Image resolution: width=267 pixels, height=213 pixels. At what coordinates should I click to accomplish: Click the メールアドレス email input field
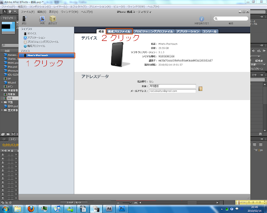pyautogui.click(x=172, y=91)
